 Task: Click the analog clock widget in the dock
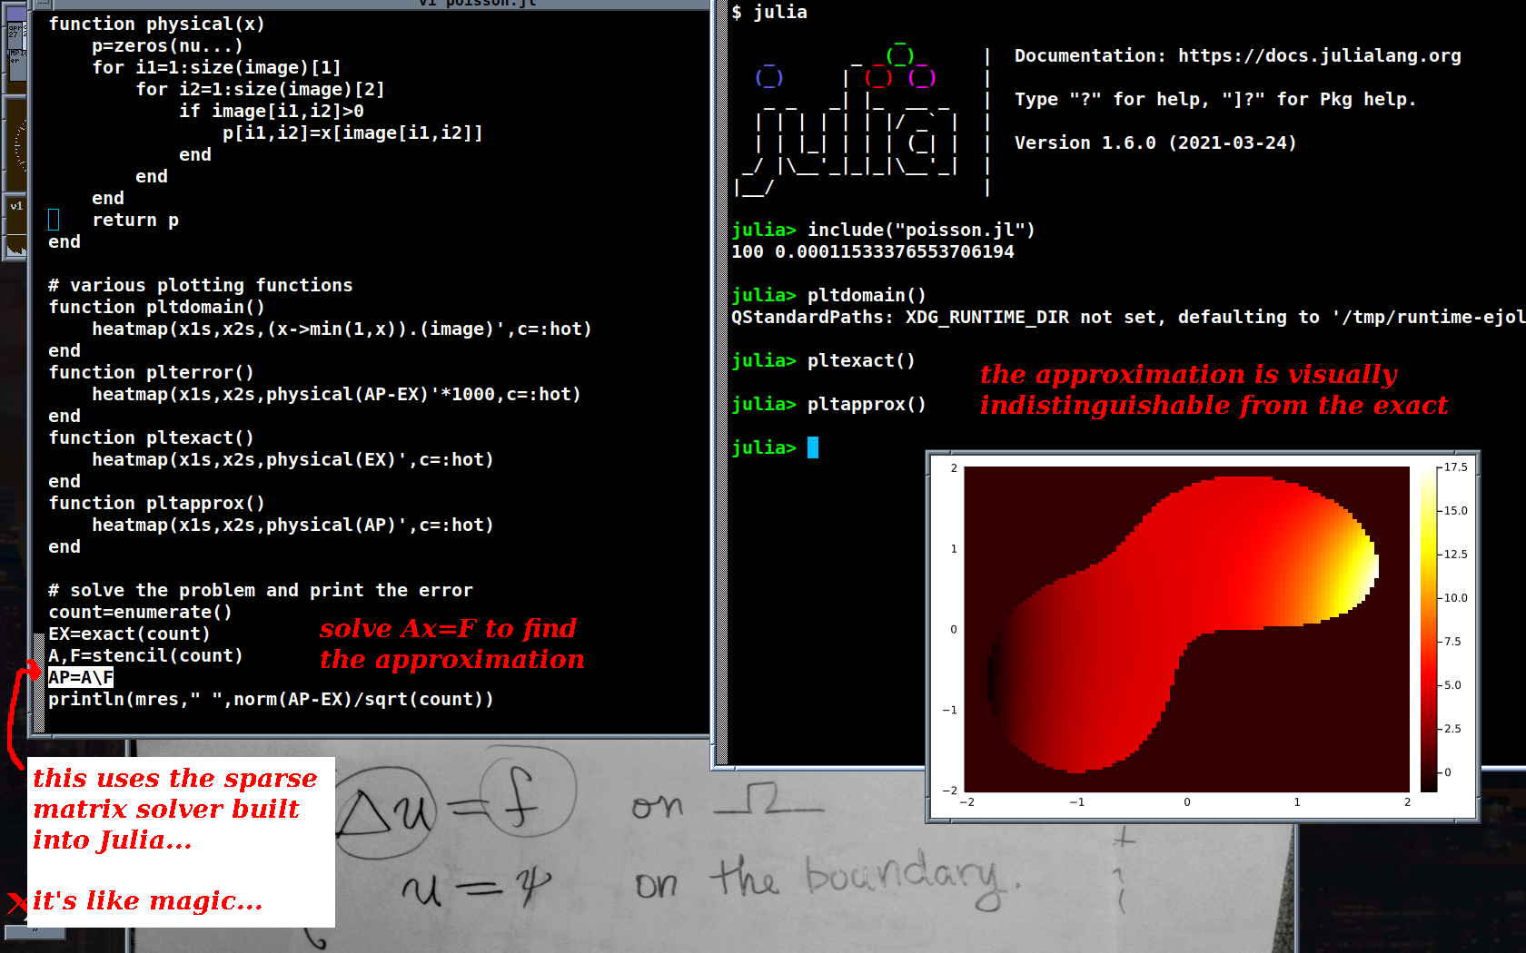(x=15, y=143)
